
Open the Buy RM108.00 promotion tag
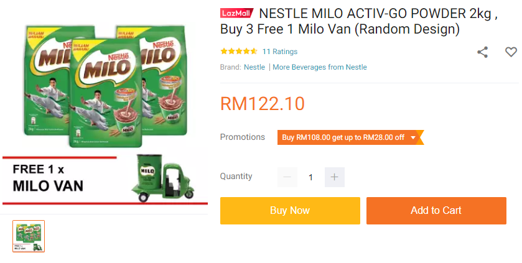343,137
